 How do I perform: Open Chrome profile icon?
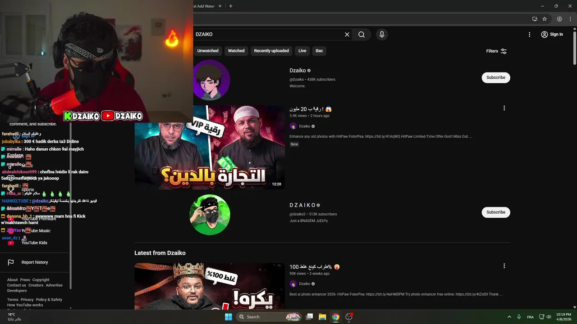tap(559, 19)
